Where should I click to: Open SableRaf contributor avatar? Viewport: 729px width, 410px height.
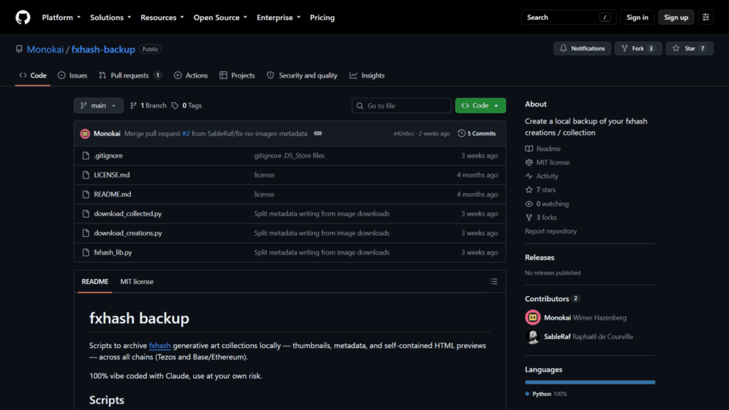point(533,337)
